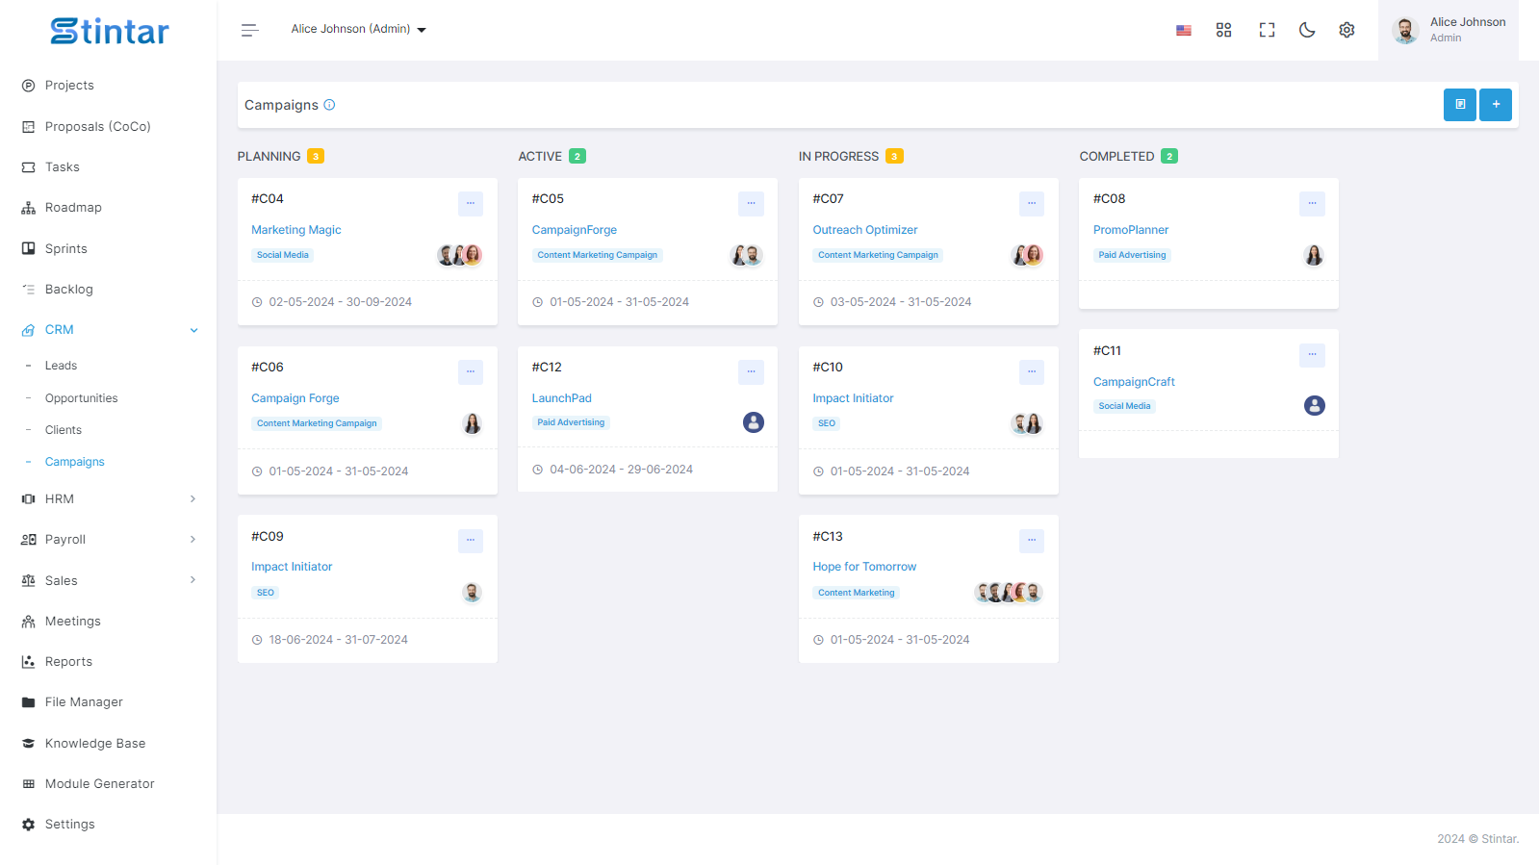Screen dimensions: 1539x865
Task: Toggle dark mode moon icon
Action: (1307, 30)
